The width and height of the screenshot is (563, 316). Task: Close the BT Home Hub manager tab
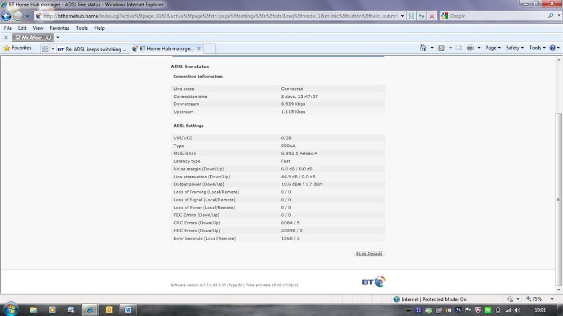[198, 49]
